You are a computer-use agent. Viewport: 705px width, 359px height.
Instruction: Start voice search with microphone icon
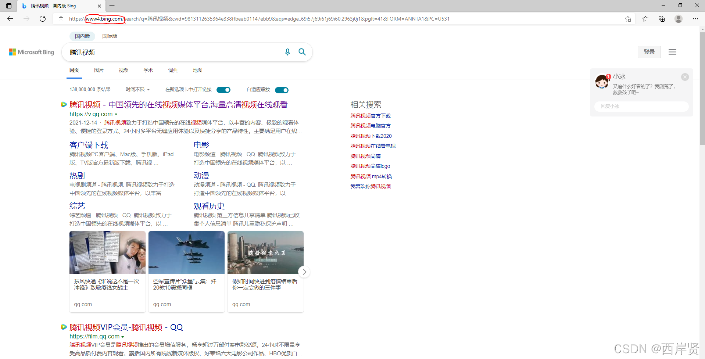(x=287, y=52)
